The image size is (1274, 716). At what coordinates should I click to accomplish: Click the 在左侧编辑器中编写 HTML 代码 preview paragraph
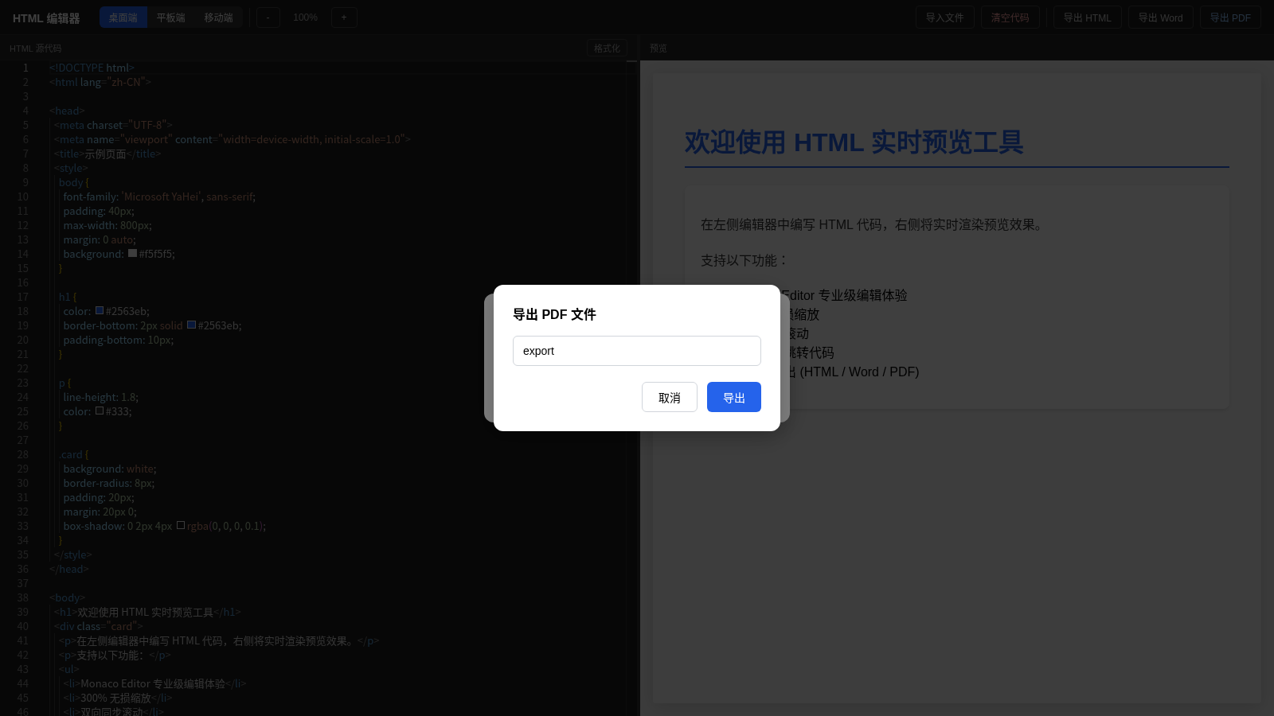click(873, 224)
